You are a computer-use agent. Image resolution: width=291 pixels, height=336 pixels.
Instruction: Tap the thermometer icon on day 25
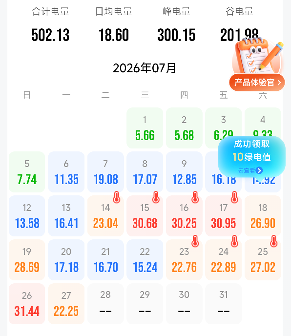coord(274,241)
